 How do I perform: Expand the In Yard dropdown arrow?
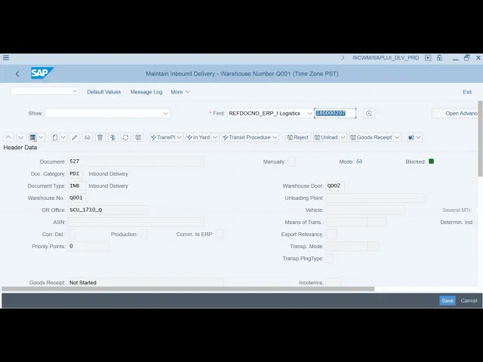[215, 137]
